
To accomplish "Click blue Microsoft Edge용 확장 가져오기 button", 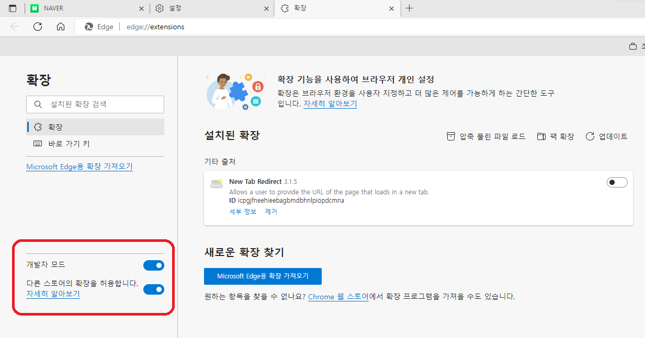I will [263, 276].
